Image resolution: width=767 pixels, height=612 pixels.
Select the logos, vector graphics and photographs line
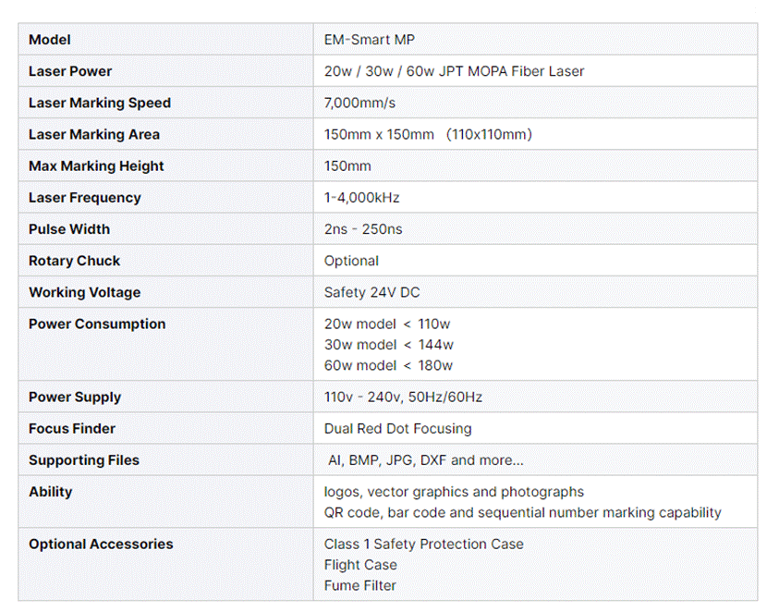[x=454, y=492]
